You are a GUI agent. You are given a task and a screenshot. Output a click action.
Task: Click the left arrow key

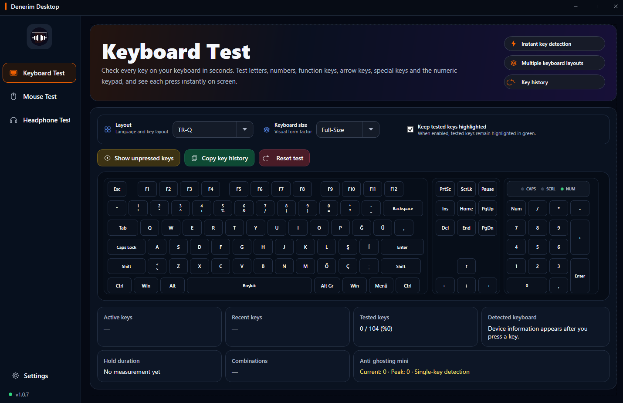tap(445, 285)
